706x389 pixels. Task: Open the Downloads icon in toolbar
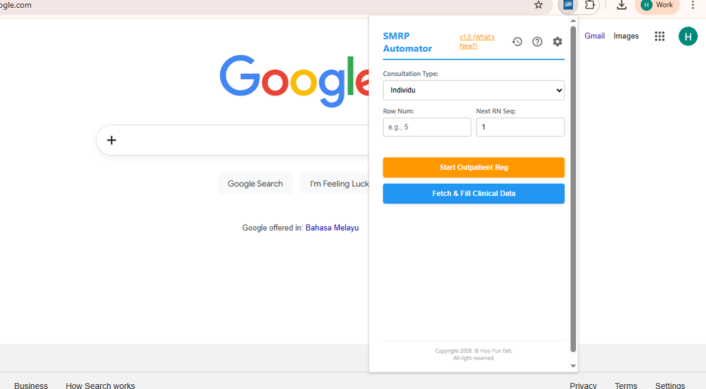[621, 6]
